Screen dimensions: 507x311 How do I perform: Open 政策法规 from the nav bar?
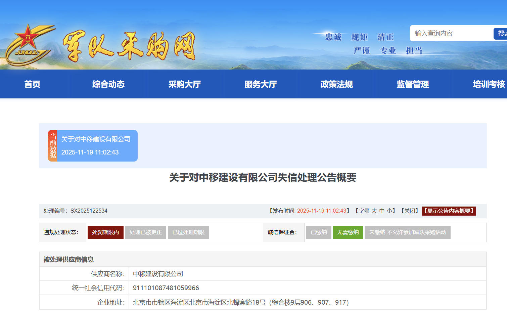point(336,84)
